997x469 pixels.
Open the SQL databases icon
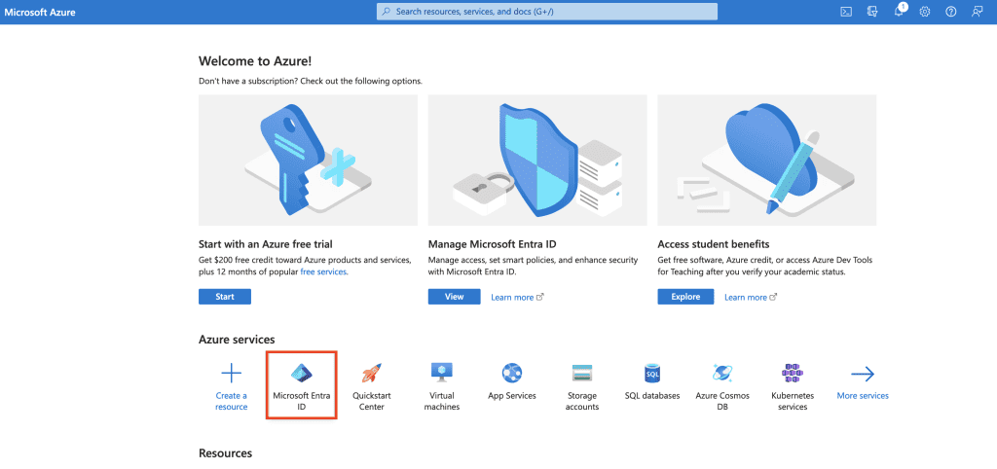[652, 373]
